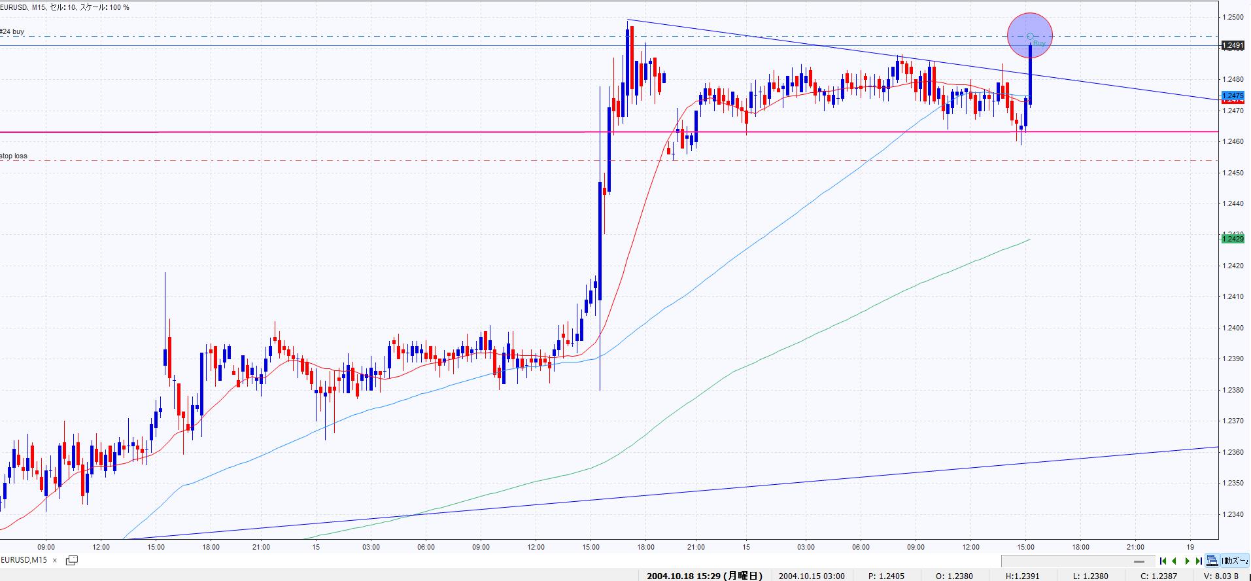Select the #24 buy order line label
1251x581 pixels.
pyautogui.click(x=12, y=31)
